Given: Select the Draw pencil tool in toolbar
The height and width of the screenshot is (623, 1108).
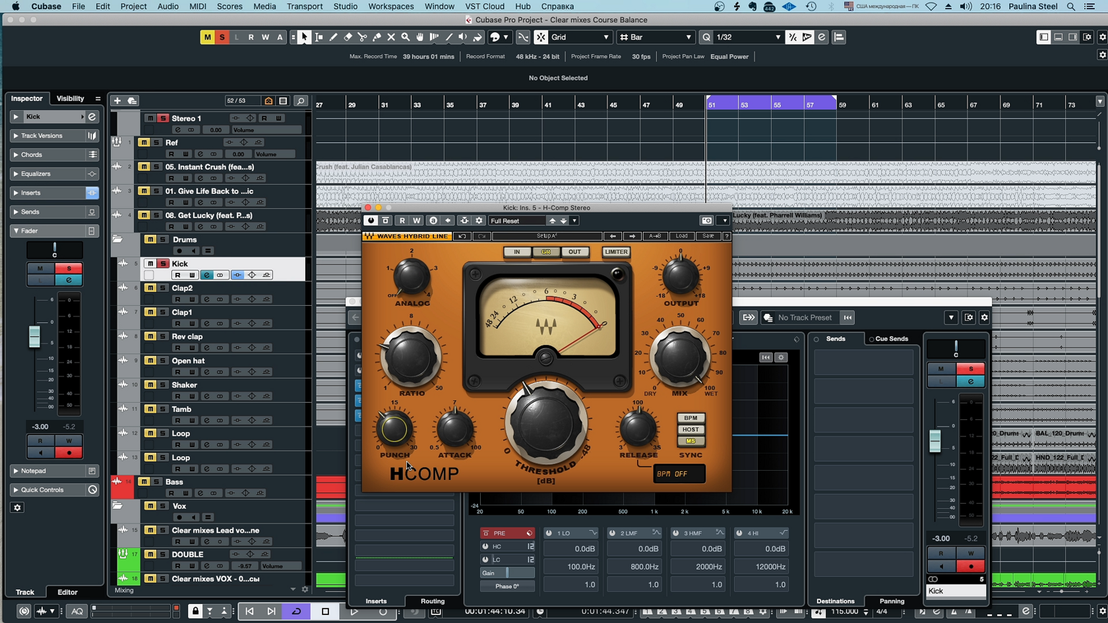Looking at the screenshot, I should tap(334, 38).
